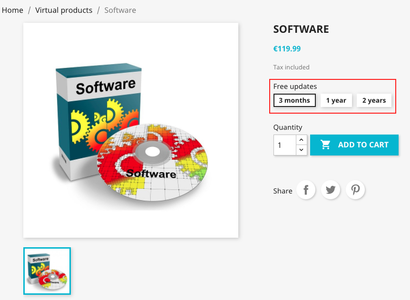The height and width of the screenshot is (300, 410).
Task: Click the SOFTWARE product title
Action: [x=301, y=29]
